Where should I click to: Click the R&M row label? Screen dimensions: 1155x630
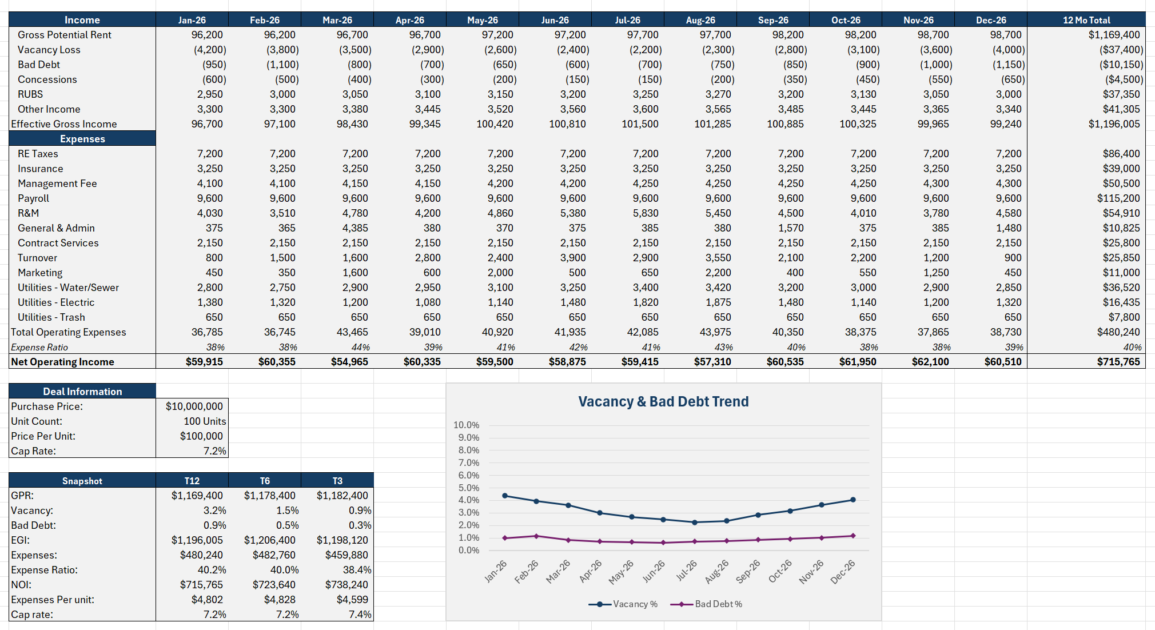pos(29,213)
